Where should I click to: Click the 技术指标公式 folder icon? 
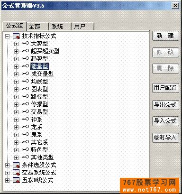16,36
